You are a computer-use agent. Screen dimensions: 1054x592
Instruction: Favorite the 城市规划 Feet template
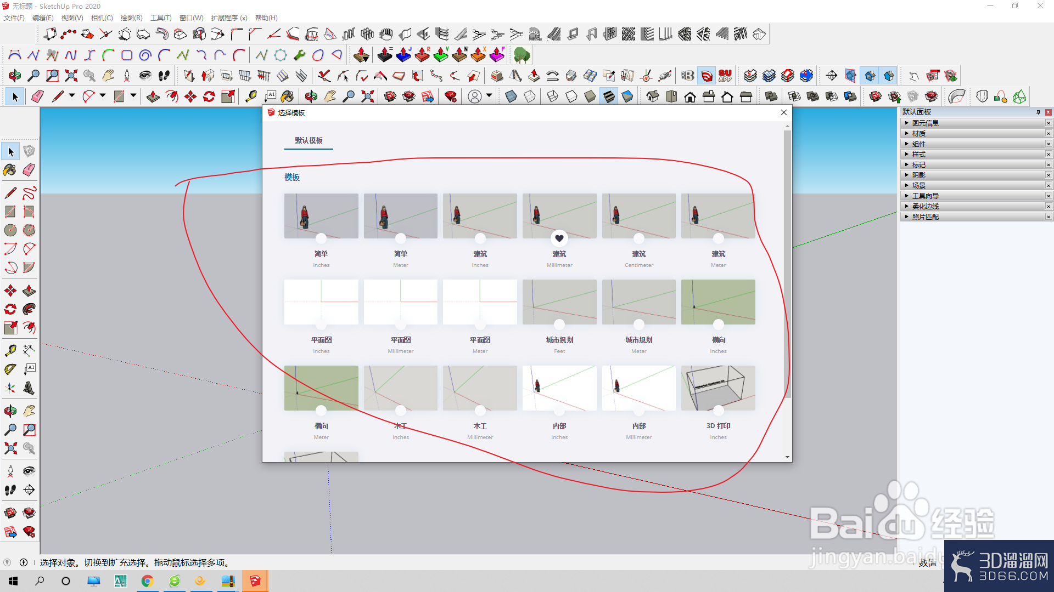(559, 325)
